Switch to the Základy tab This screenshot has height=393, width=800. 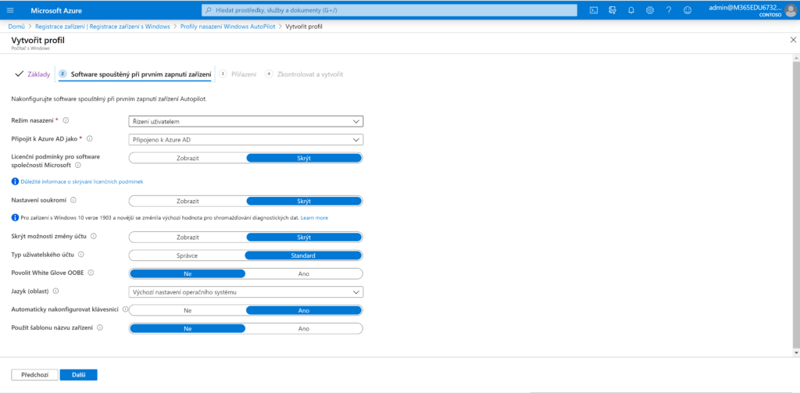34,74
